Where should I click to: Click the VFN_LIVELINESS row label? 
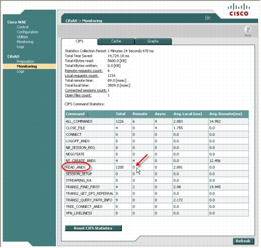coord(79,213)
